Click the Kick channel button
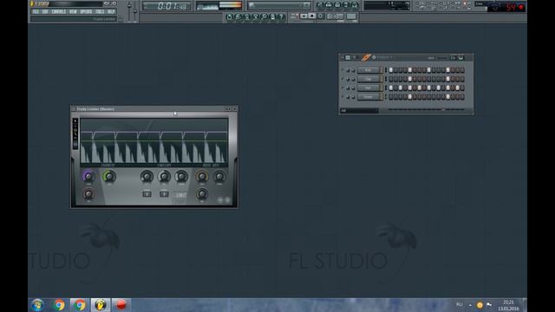The width and height of the screenshot is (555, 312). point(370,70)
